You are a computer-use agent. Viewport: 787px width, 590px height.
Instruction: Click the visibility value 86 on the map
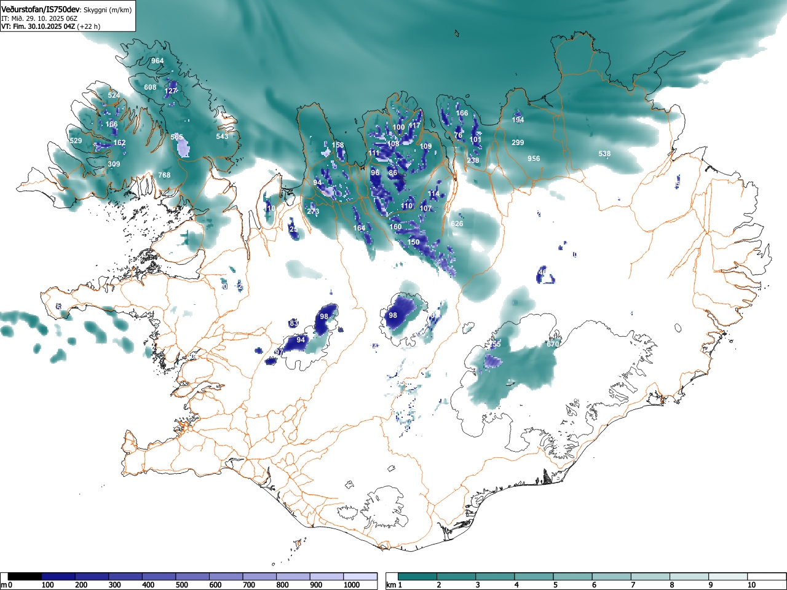click(x=393, y=173)
